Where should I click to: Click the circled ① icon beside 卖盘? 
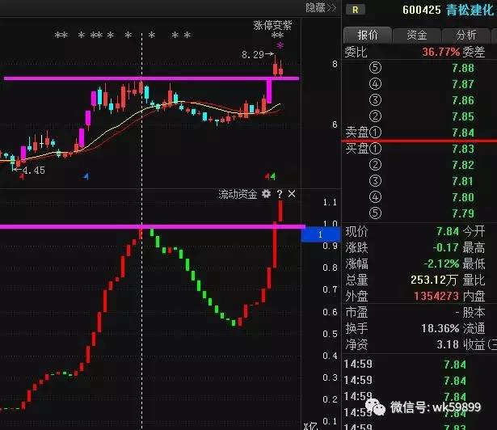375,133
